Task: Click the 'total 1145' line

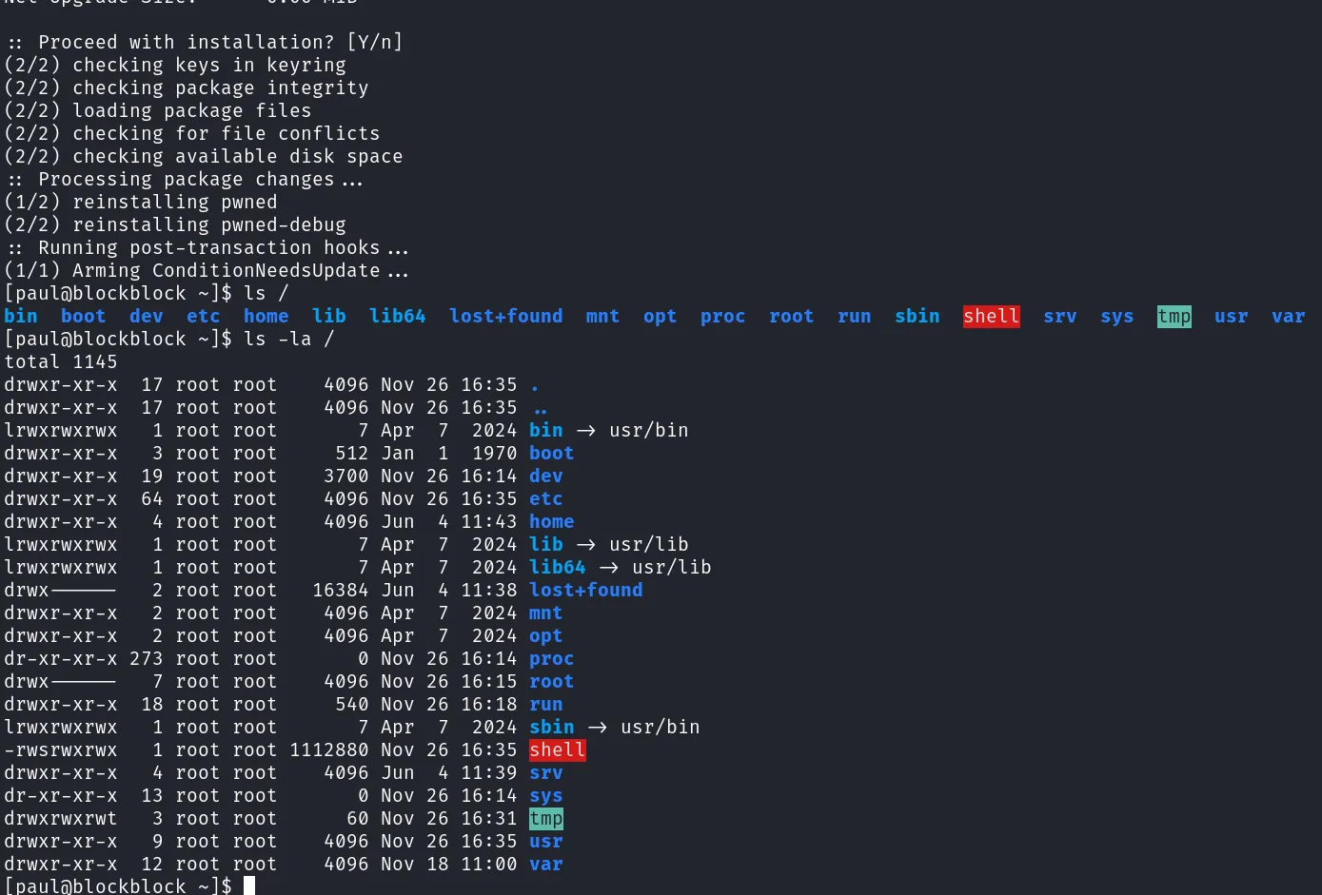Action: [61, 361]
